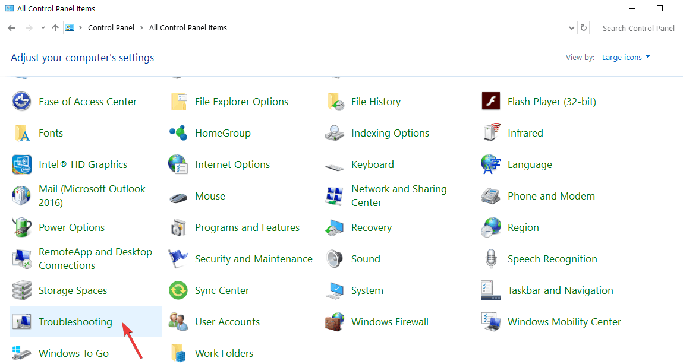This screenshot has height=364, width=683.
Task: Open the User Accounts link
Action: (227, 322)
